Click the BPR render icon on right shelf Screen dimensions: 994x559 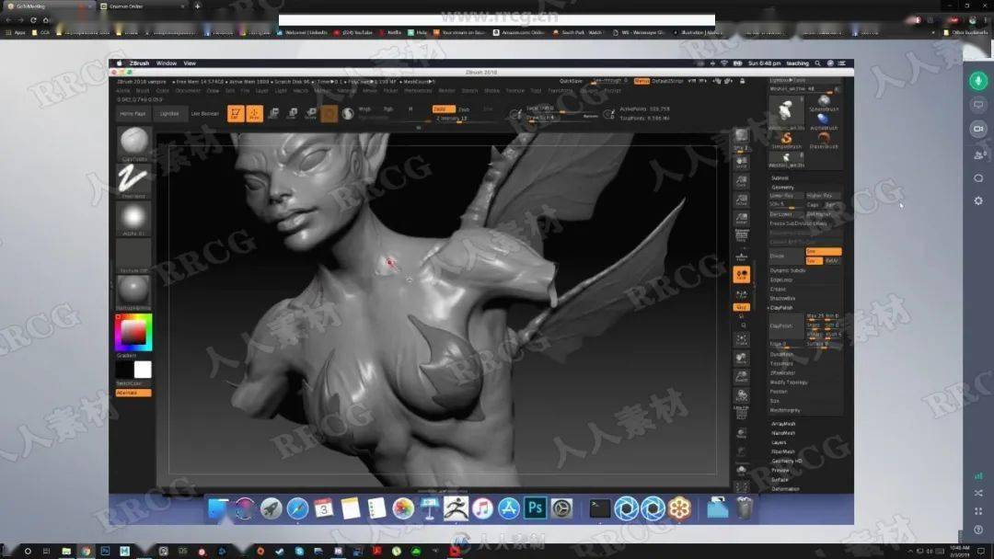coord(741,137)
